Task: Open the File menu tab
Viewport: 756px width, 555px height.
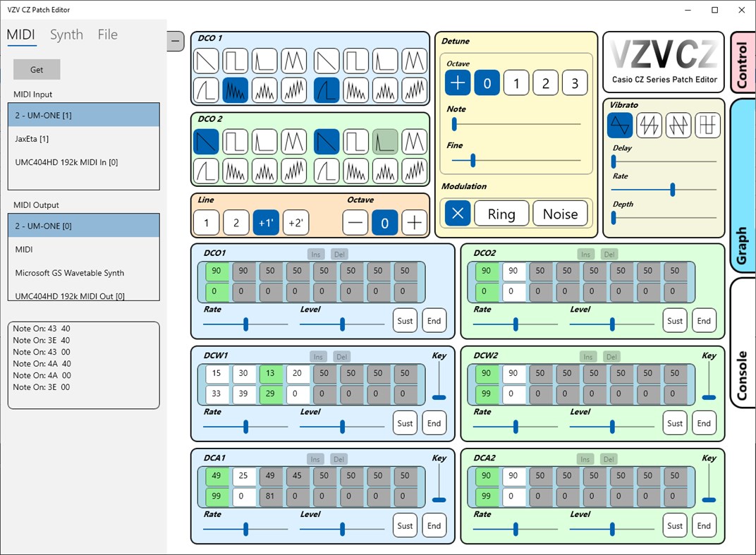Action: (x=107, y=34)
